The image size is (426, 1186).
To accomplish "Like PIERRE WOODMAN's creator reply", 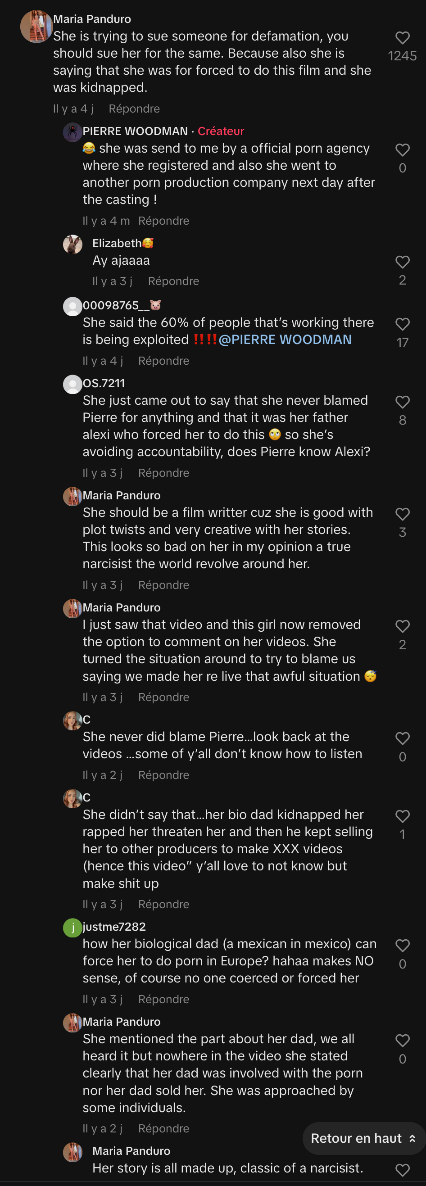I will pos(402,149).
